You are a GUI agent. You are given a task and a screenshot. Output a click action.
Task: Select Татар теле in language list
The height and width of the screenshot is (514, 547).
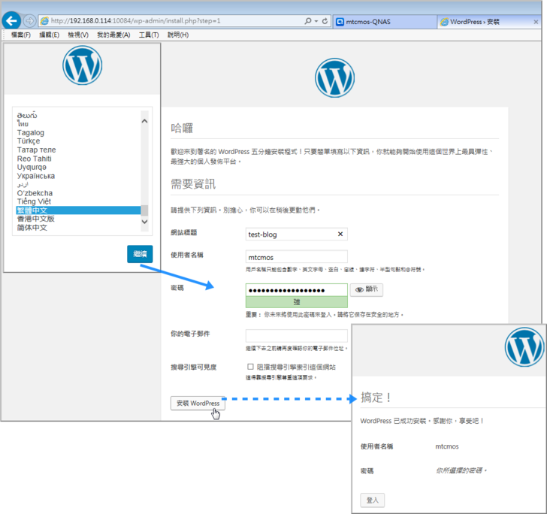(x=78, y=150)
